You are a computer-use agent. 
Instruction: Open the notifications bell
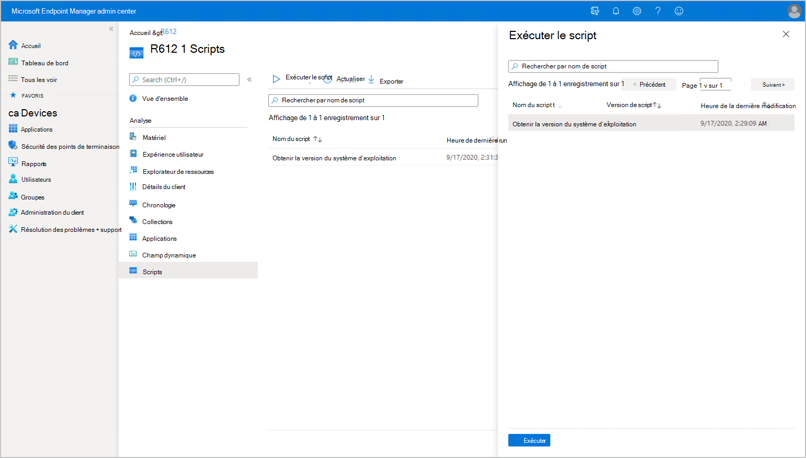tap(616, 11)
